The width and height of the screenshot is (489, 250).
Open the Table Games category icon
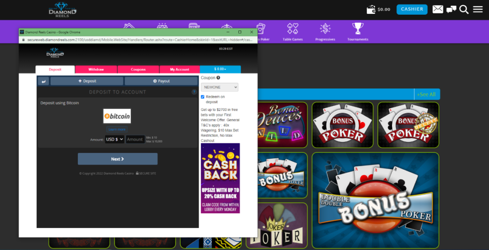(293, 29)
